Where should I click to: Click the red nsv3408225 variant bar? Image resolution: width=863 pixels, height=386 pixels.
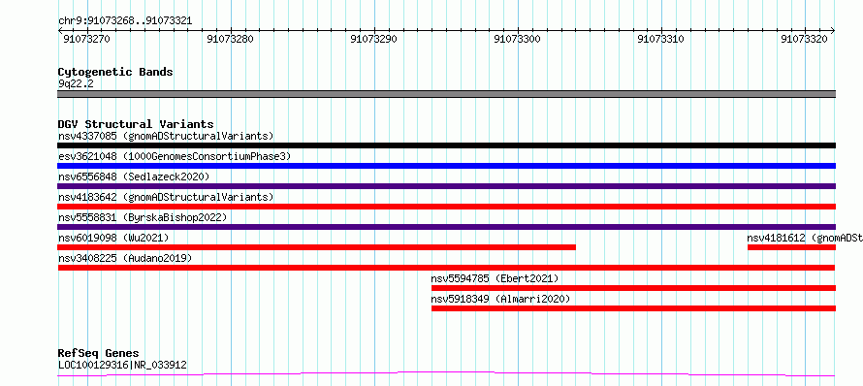click(446, 268)
